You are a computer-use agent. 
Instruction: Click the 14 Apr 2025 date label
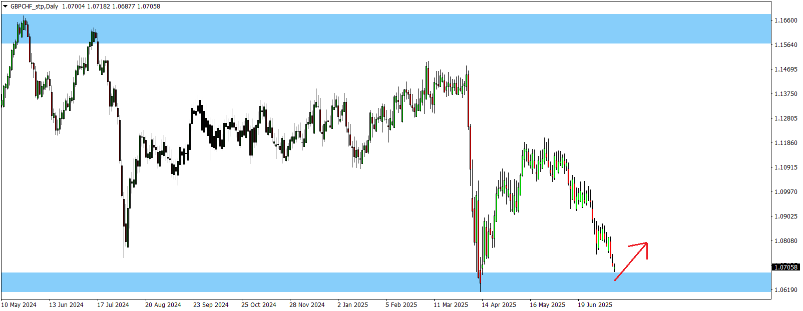tap(499, 304)
